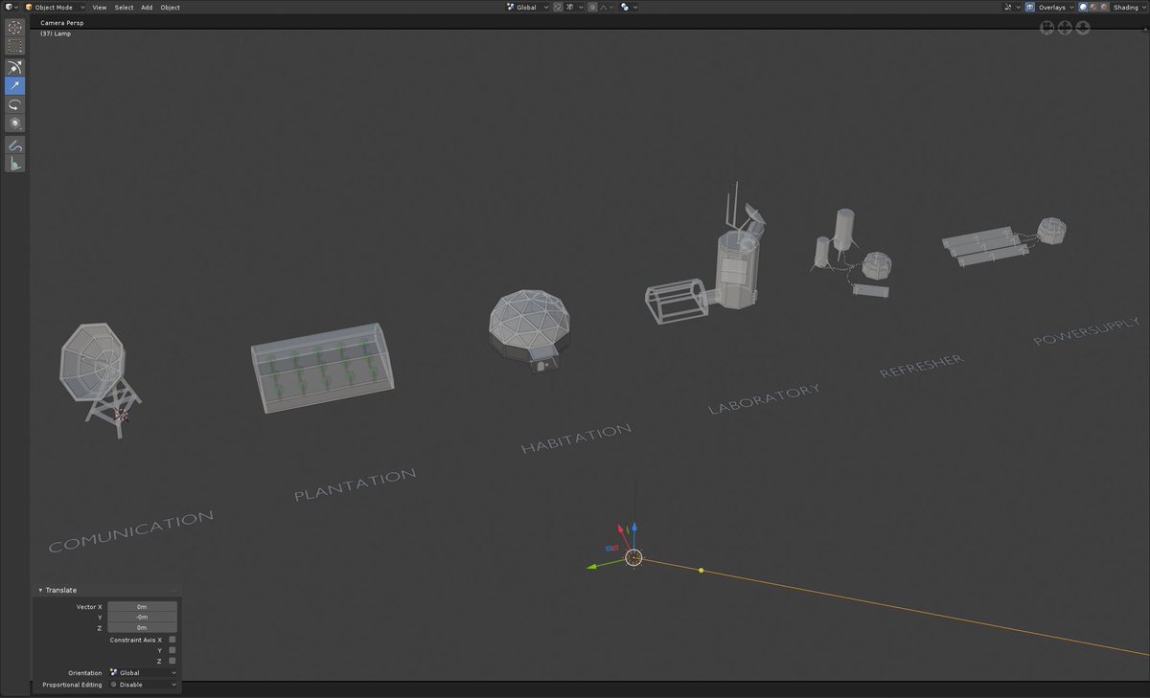The width and height of the screenshot is (1150, 698).
Task: Choose the Scale tool
Action: (15, 124)
